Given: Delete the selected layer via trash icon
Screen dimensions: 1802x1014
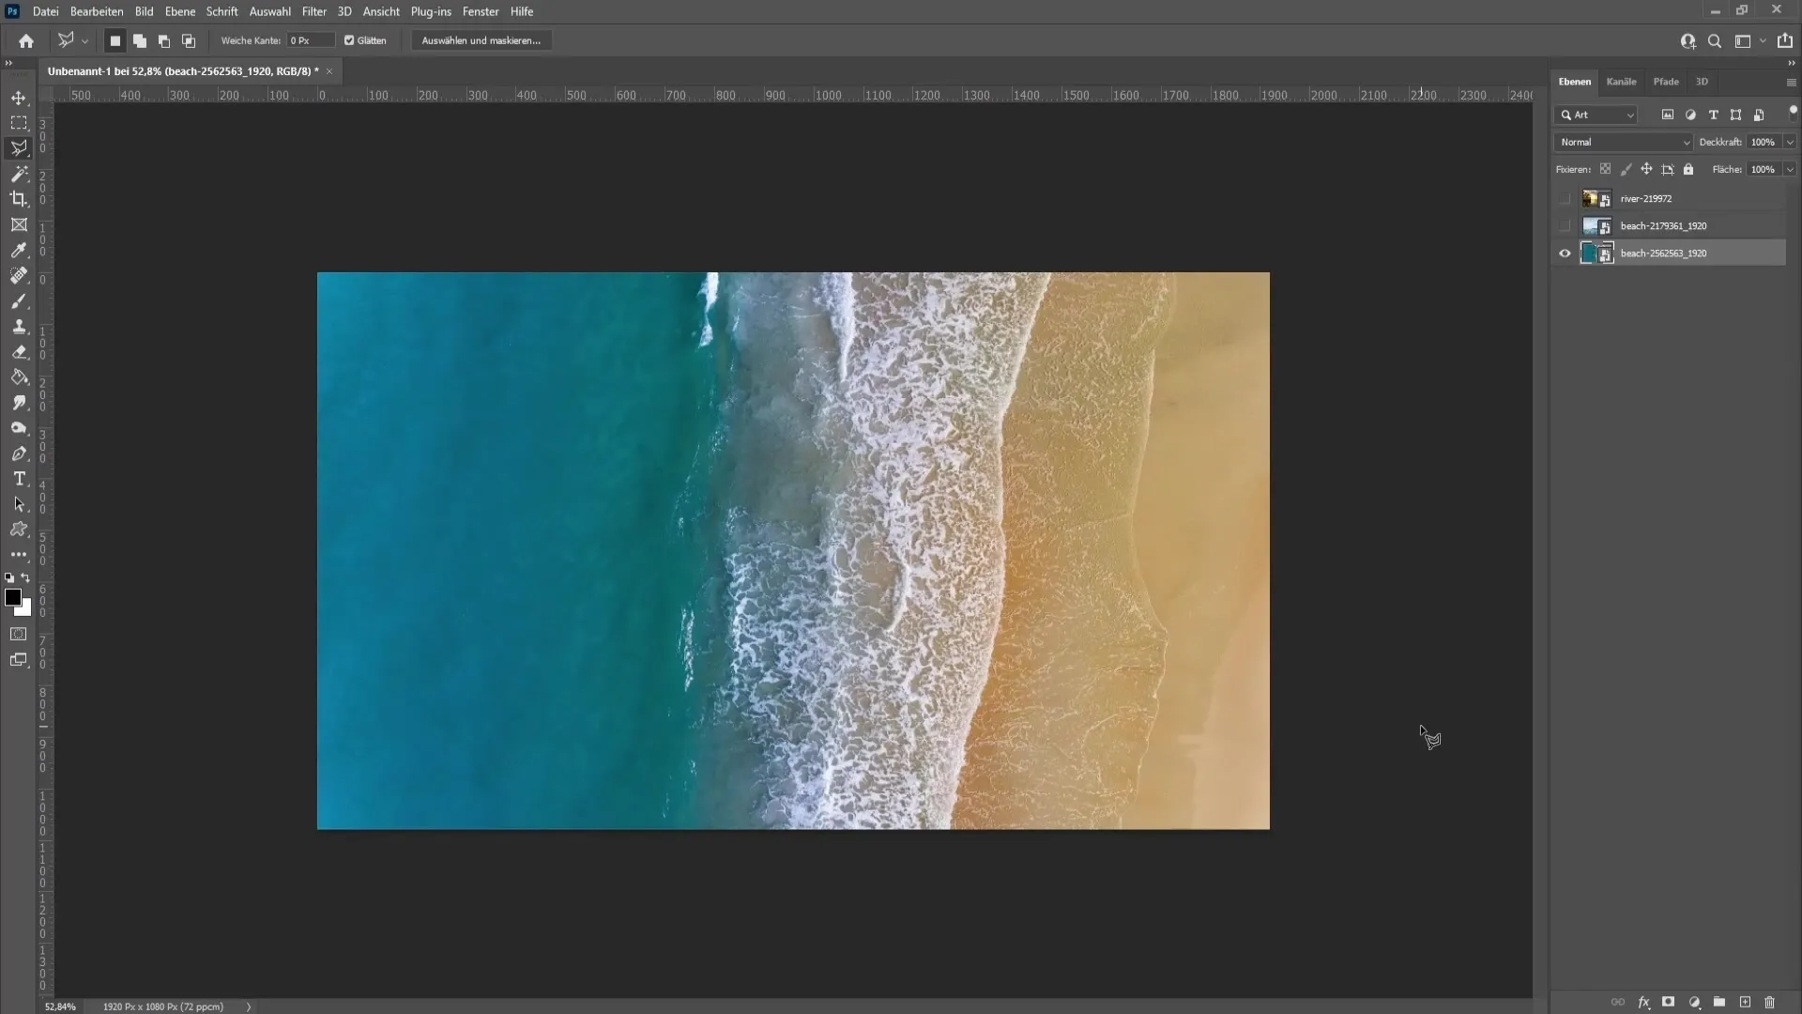Looking at the screenshot, I should (x=1770, y=1002).
